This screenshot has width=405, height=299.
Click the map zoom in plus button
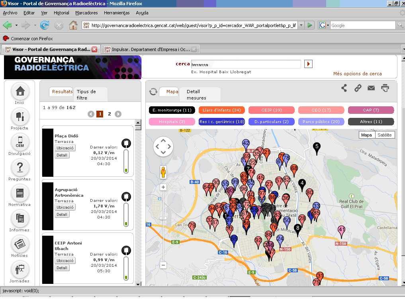163,187
